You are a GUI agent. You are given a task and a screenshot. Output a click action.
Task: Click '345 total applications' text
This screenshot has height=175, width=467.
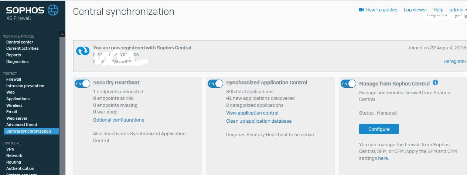click(x=250, y=92)
